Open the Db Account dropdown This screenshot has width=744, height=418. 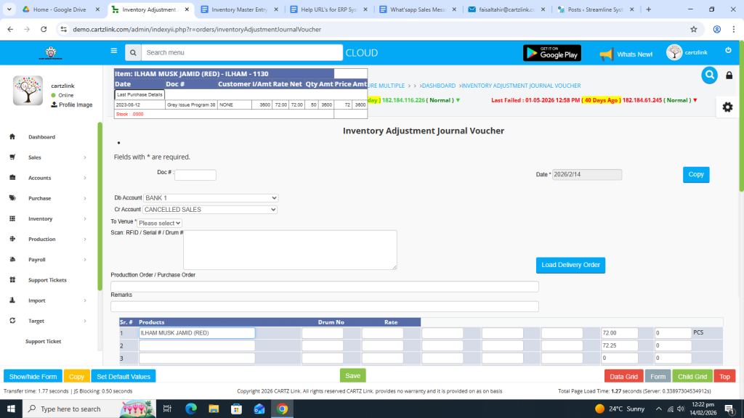pos(211,198)
